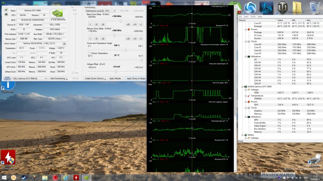Screen dimensions: 323x181
Task: Open the DELL GeForce GTX 780M selector
Action: [30, 78]
